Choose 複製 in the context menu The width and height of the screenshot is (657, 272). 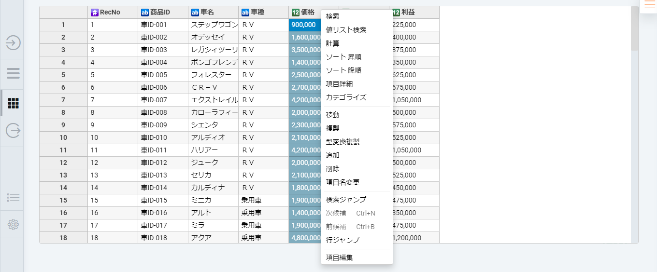pos(357,128)
